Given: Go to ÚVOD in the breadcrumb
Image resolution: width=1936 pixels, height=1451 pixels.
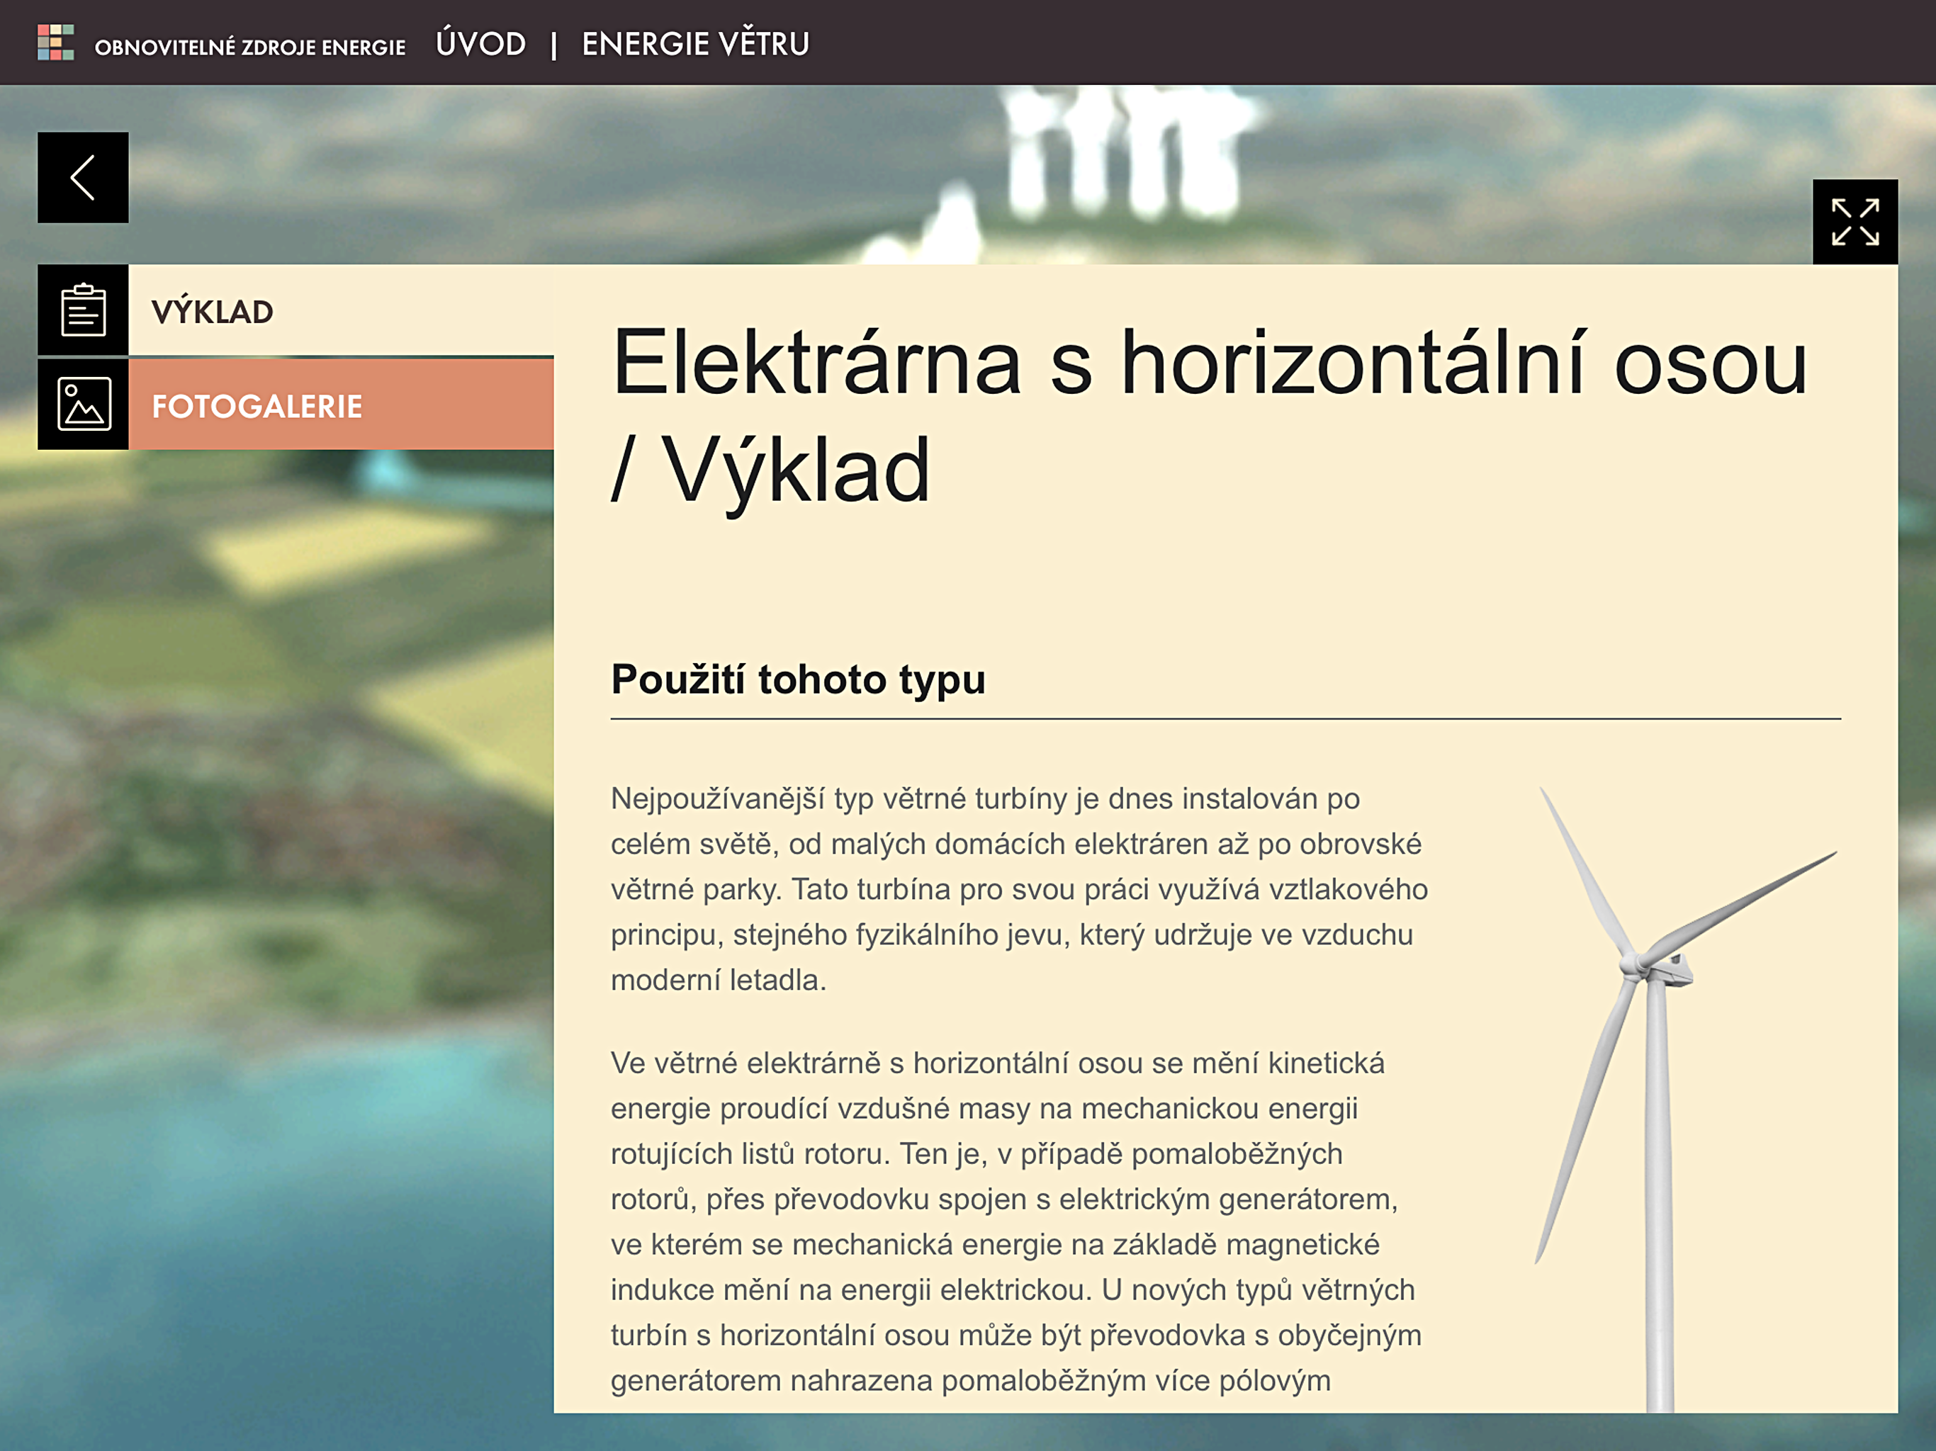Looking at the screenshot, I should [x=480, y=44].
